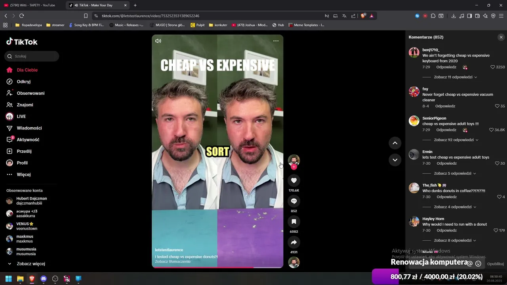Go to the next video with down arrow

click(x=395, y=160)
